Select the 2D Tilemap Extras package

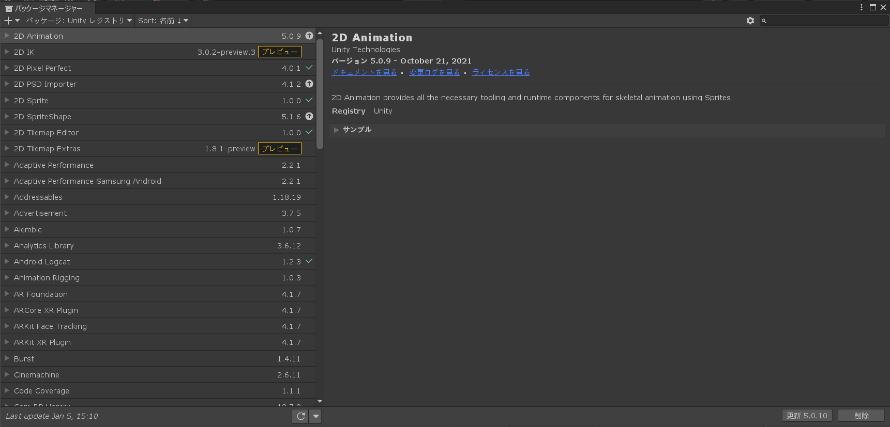[x=158, y=149]
